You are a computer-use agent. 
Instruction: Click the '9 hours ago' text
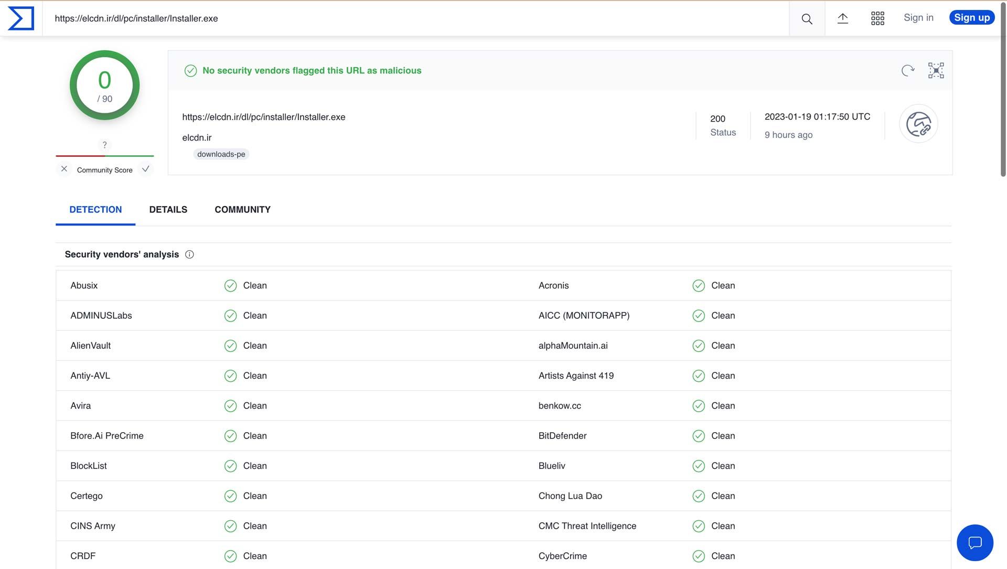pyautogui.click(x=788, y=135)
